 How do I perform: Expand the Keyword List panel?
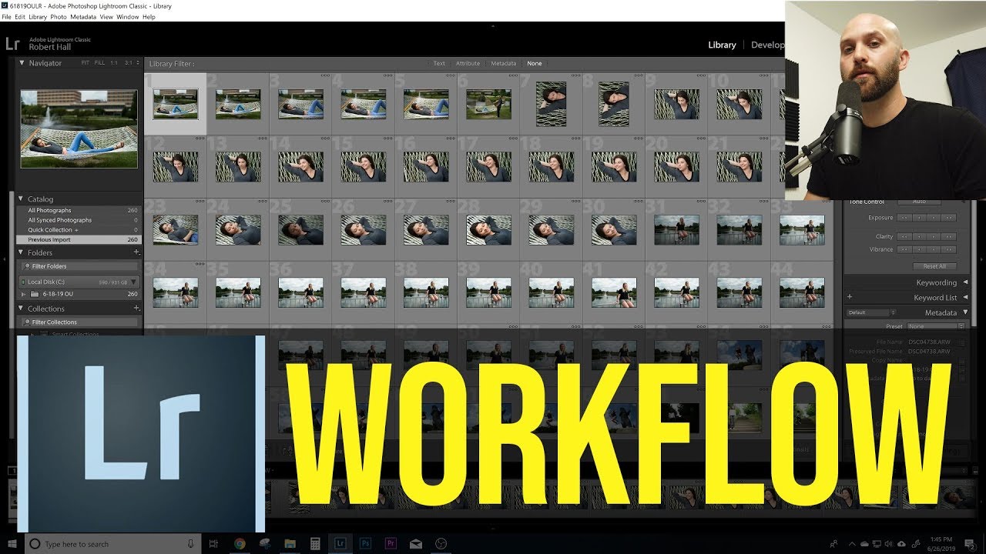(x=964, y=297)
